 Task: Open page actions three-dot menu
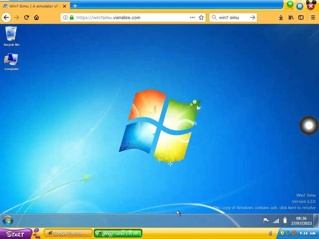click(x=193, y=17)
